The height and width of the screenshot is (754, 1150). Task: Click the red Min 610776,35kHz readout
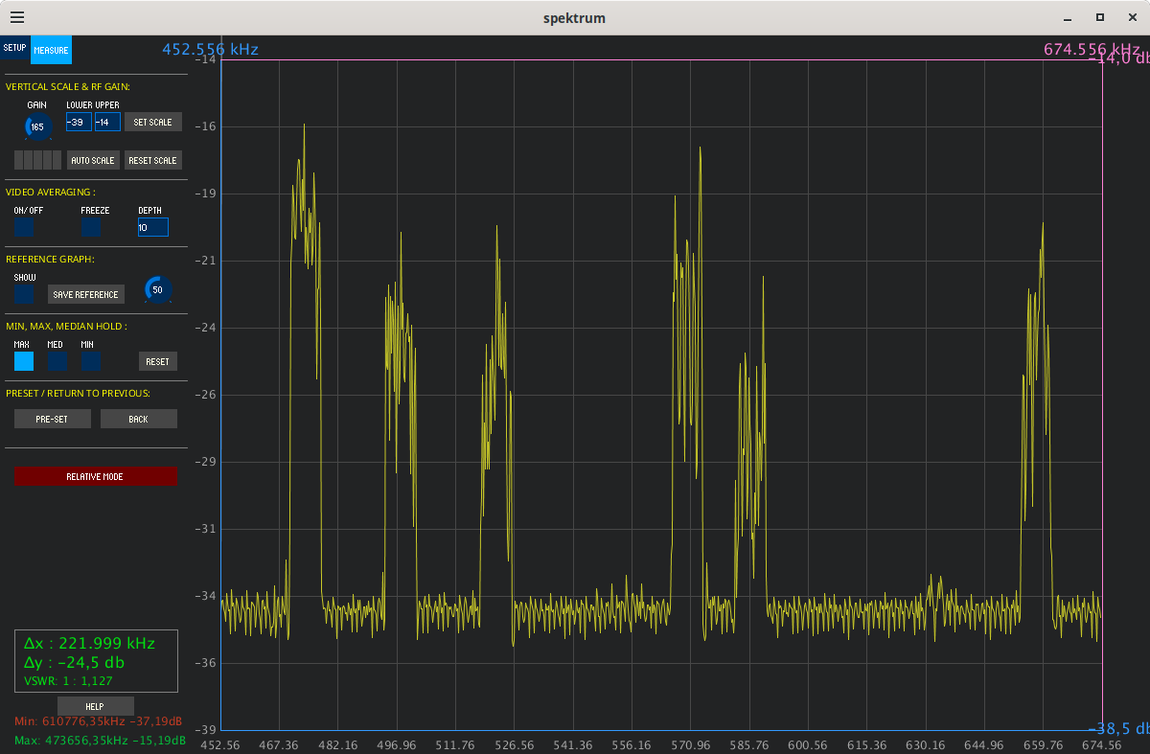tap(100, 720)
